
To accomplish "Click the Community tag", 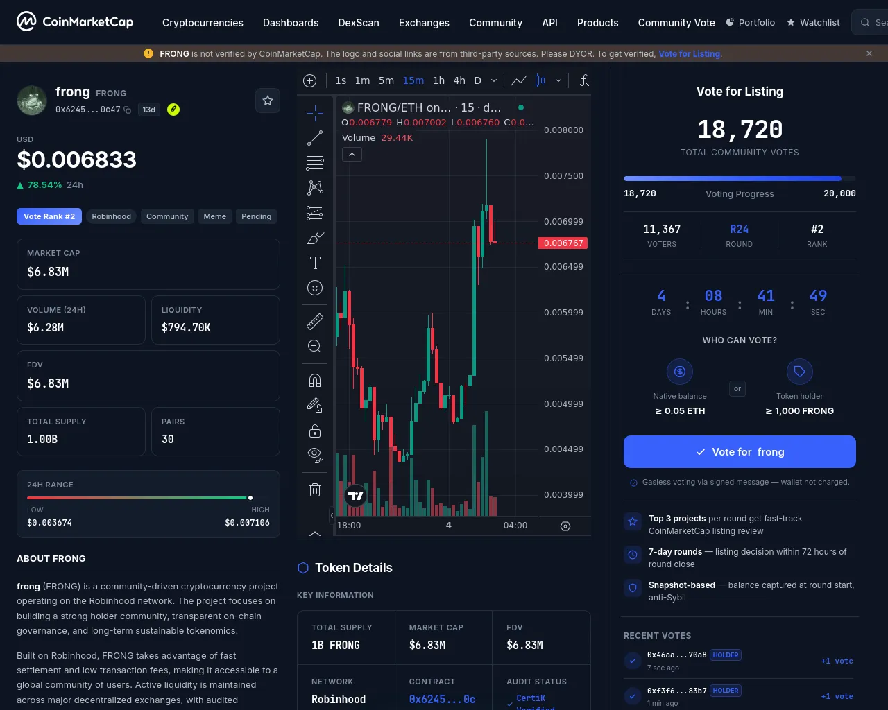I will click(x=167, y=216).
